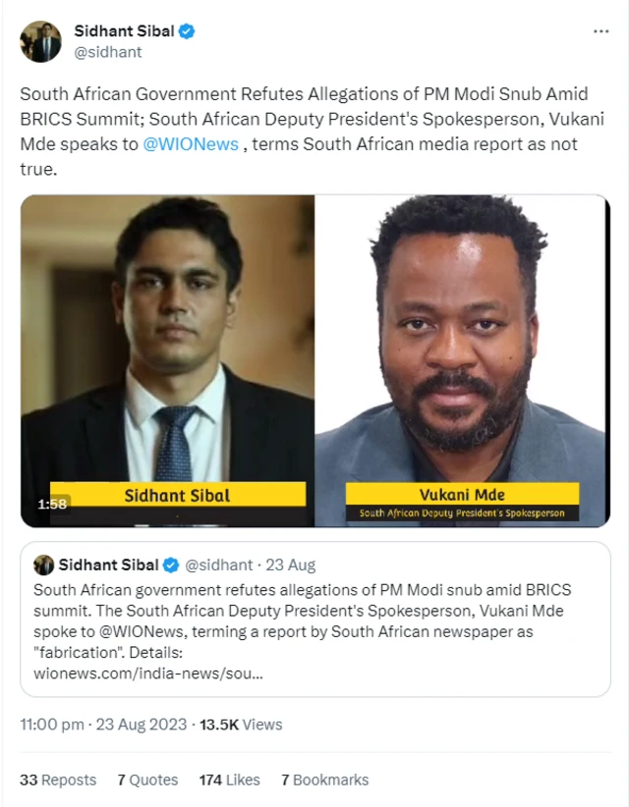
Task: Show the 7 Quotes list
Action: tap(147, 780)
